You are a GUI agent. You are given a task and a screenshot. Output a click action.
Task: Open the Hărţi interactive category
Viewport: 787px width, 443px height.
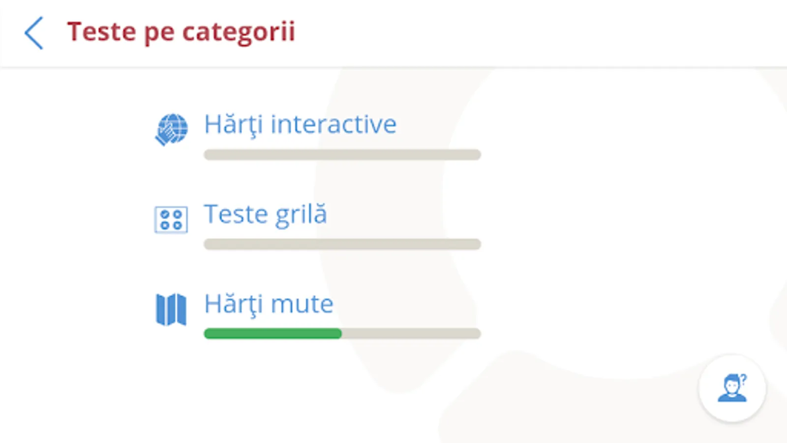coord(300,125)
